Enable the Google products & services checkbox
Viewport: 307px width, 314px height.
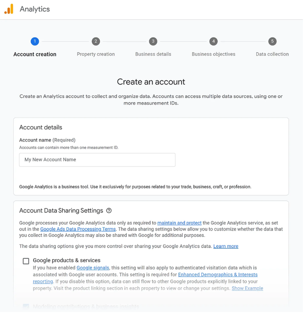coord(26,261)
